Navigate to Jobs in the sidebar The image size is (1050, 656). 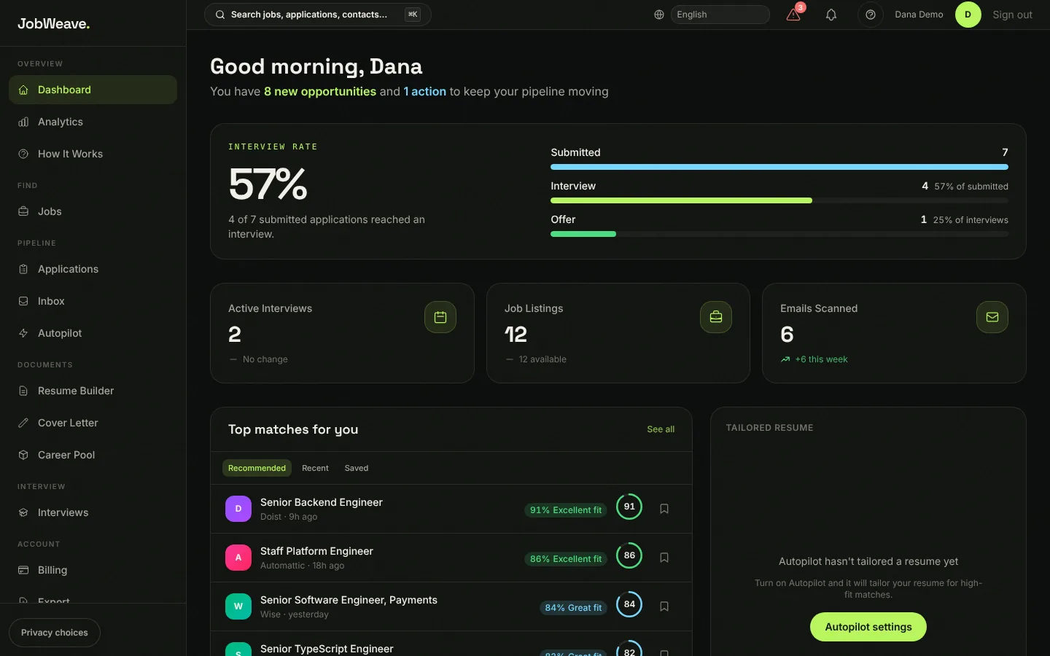tap(93, 211)
